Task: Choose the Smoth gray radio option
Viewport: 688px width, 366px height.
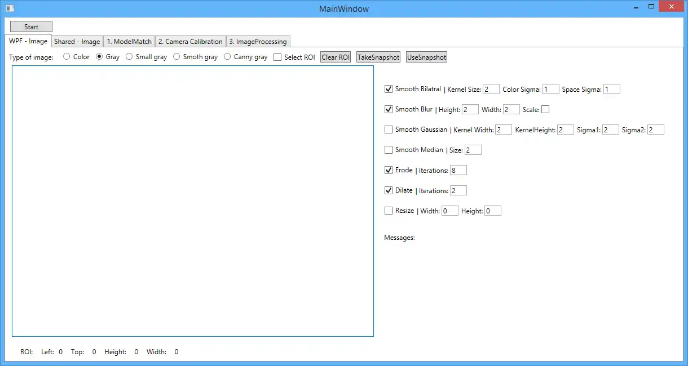Action: pyautogui.click(x=195, y=57)
